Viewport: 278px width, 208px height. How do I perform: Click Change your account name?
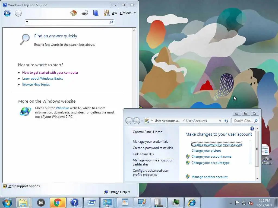(x=211, y=157)
